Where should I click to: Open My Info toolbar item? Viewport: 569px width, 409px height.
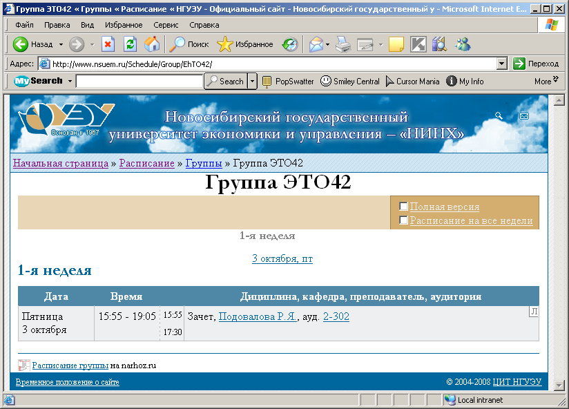coord(465,82)
